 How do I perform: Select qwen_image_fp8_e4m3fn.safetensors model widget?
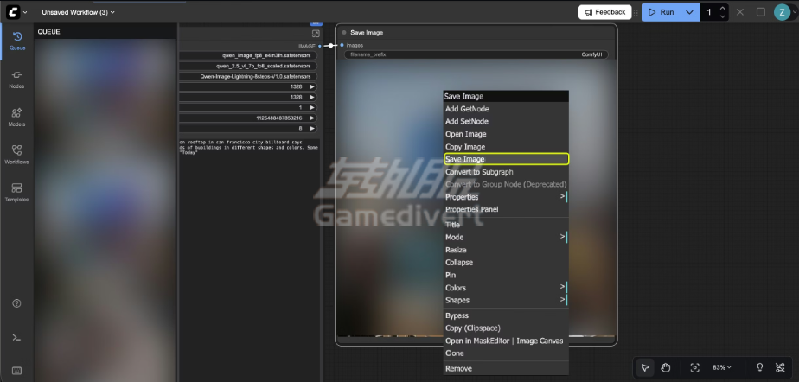(x=248, y=55)
